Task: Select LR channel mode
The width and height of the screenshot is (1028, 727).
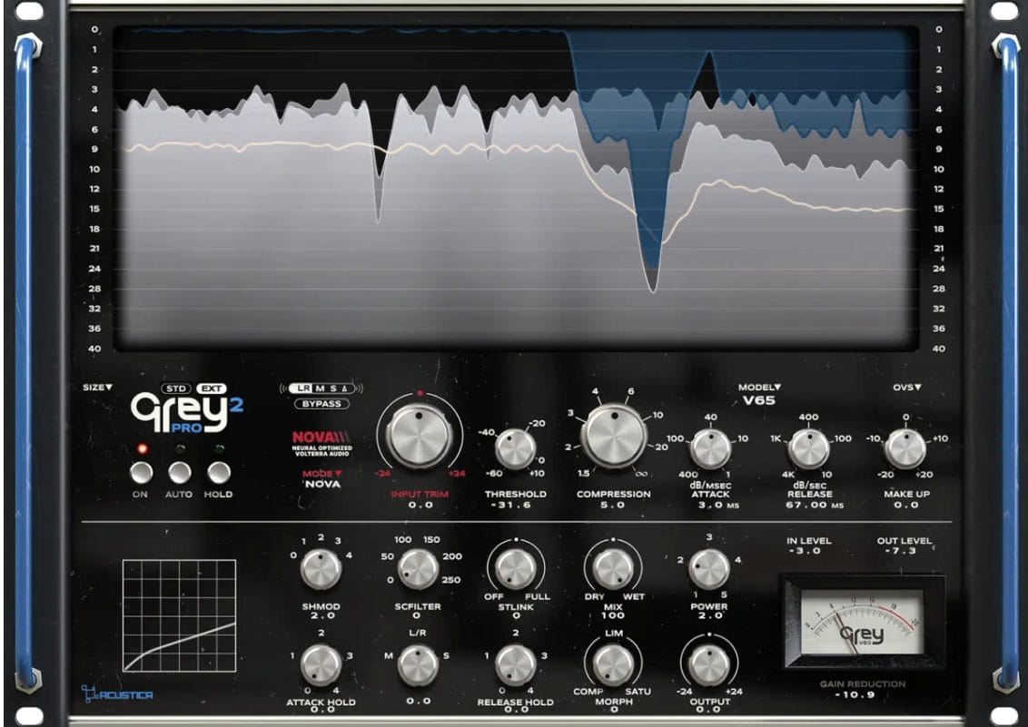Action: [303, 388]
